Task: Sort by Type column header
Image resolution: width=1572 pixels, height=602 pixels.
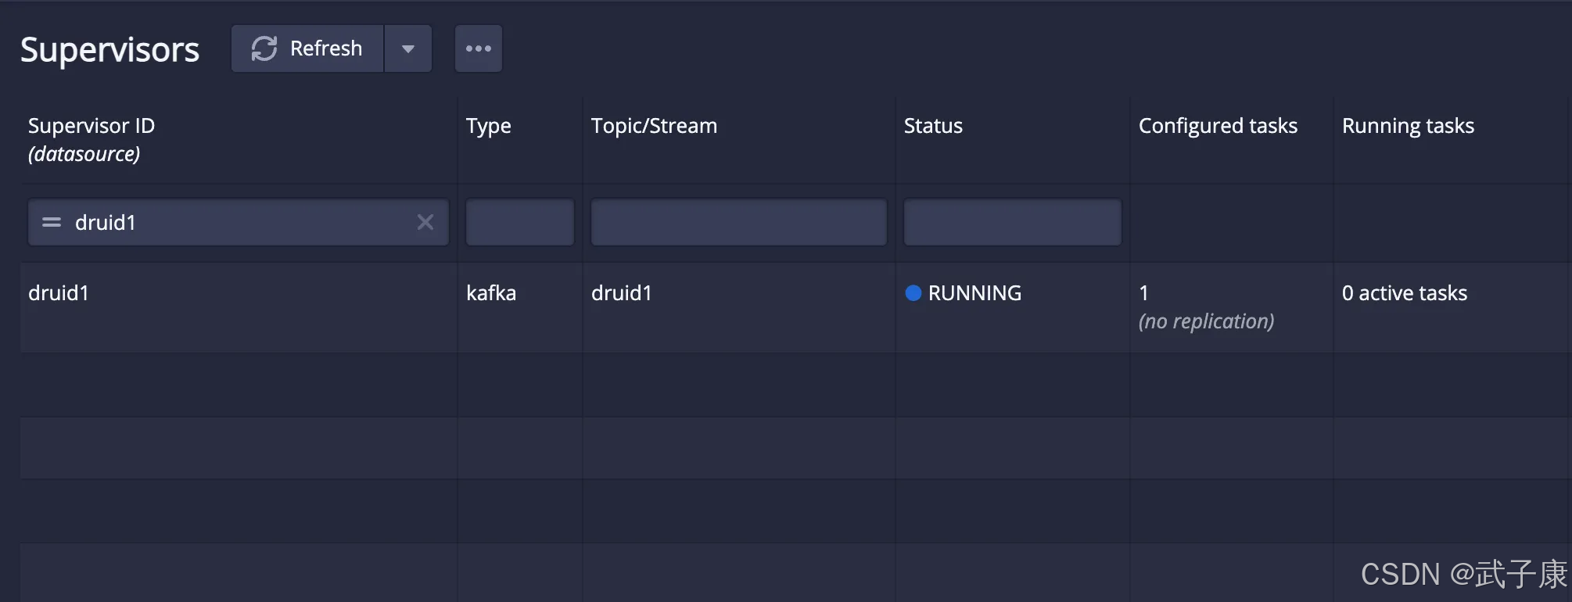Action: click(488, 126)
